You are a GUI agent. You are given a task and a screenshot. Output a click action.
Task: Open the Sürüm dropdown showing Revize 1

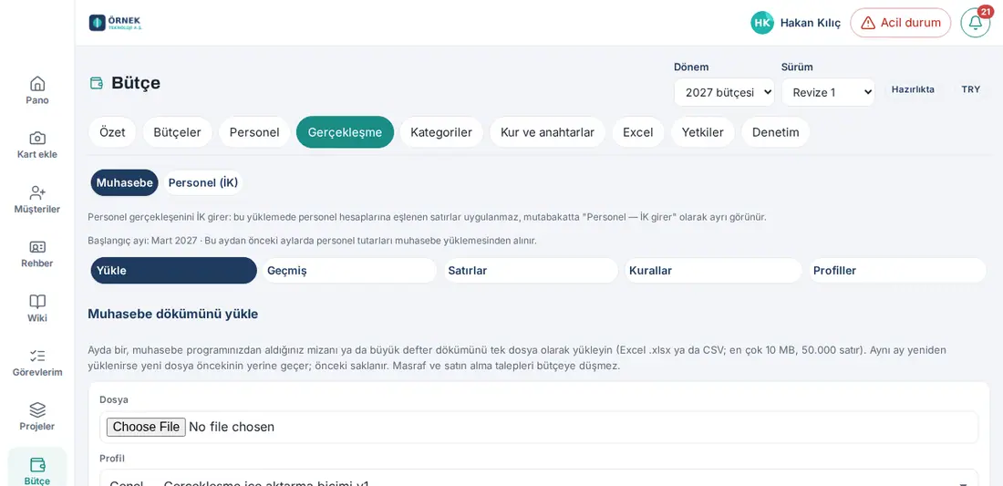tap(828, 92)
